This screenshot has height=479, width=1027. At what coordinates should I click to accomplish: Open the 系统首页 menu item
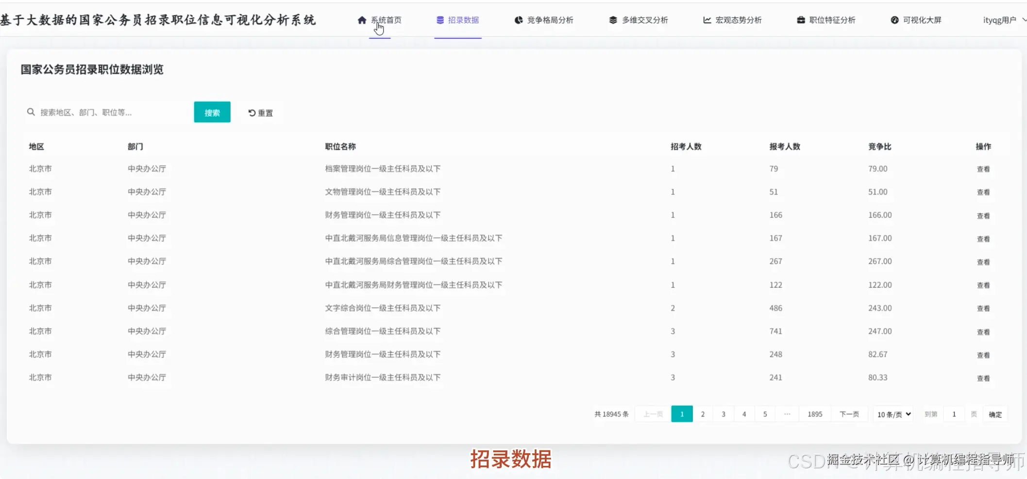click(x=386, y=20)
